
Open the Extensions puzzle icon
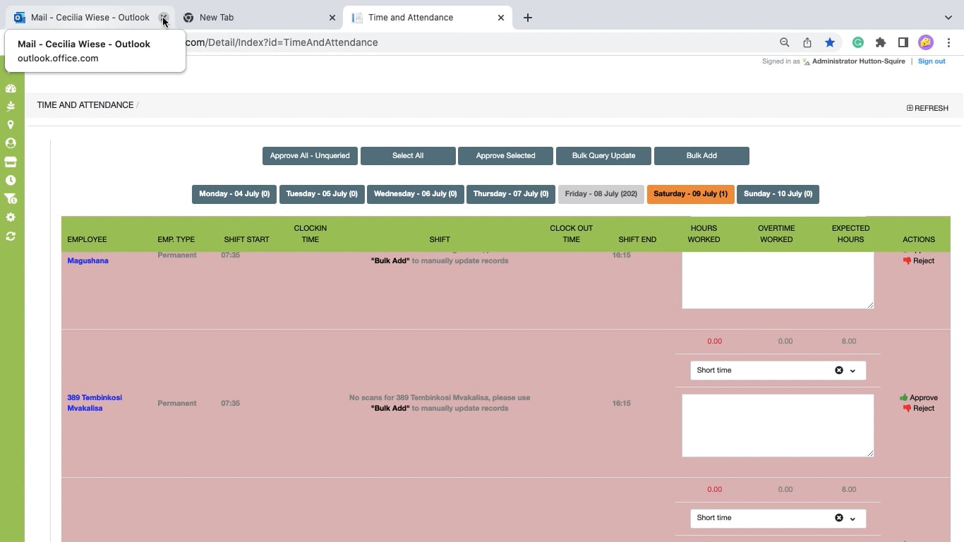click(x=881, y=42)
